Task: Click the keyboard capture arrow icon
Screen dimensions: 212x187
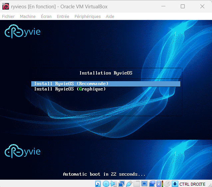Action: 175,184
